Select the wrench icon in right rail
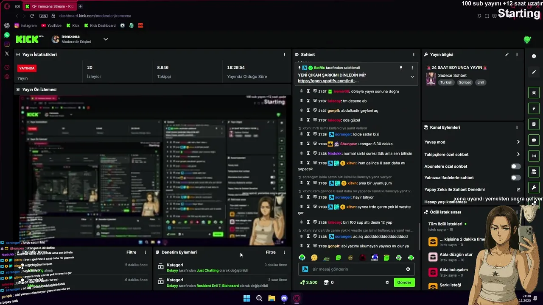Screen dimensions: 543x305 [534, 187]
